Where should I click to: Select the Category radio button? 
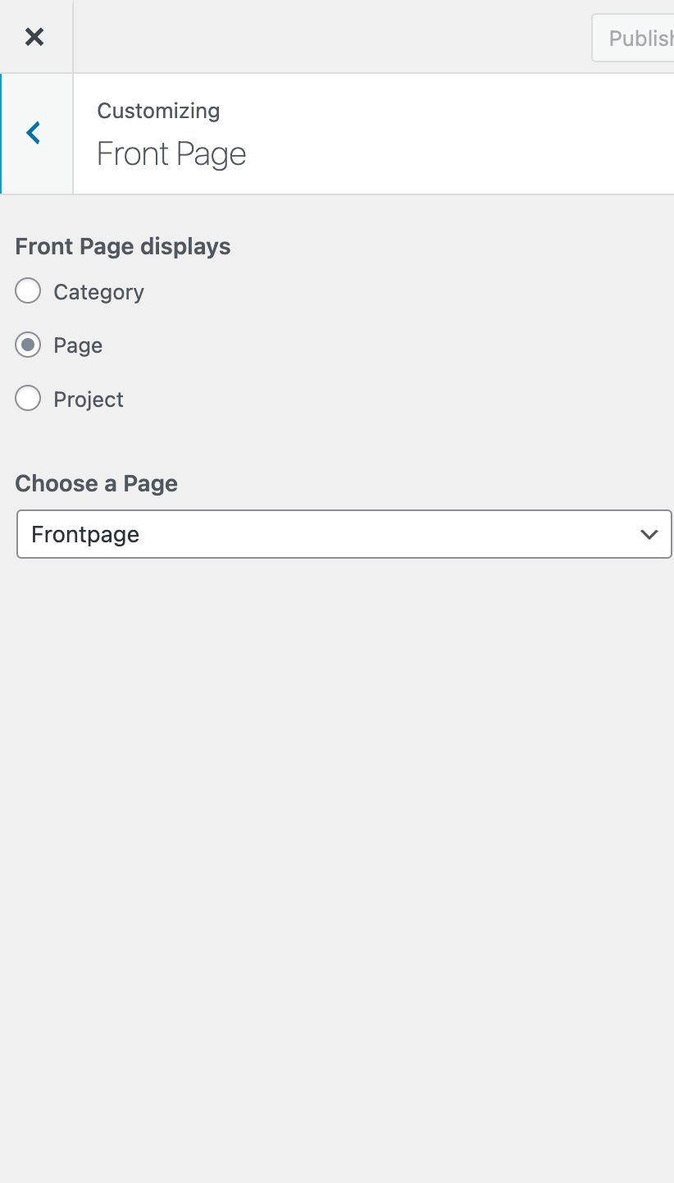[27, 290]
